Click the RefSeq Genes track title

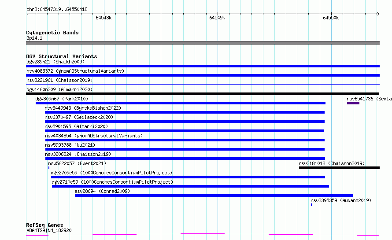pos(44,225)
